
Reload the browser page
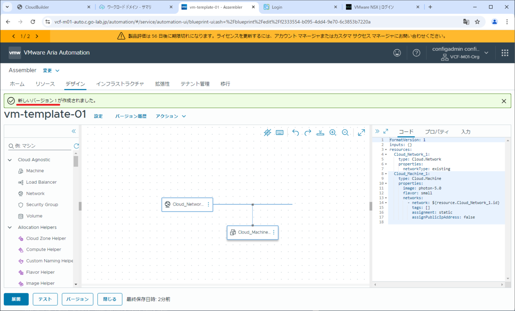point(33,21)
